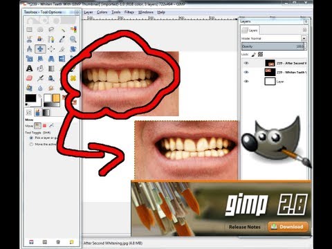332x249 pixels.
Task: Open the Colors menu
Action: 102,12
